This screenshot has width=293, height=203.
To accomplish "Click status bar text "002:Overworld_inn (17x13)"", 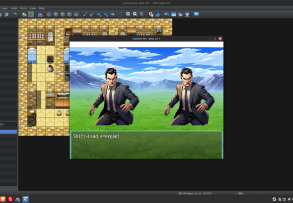I will click(195, 194).
